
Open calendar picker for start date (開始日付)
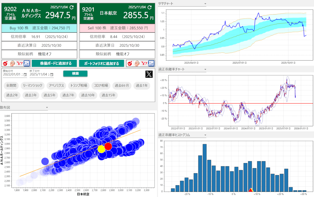[x=25, y=74]
